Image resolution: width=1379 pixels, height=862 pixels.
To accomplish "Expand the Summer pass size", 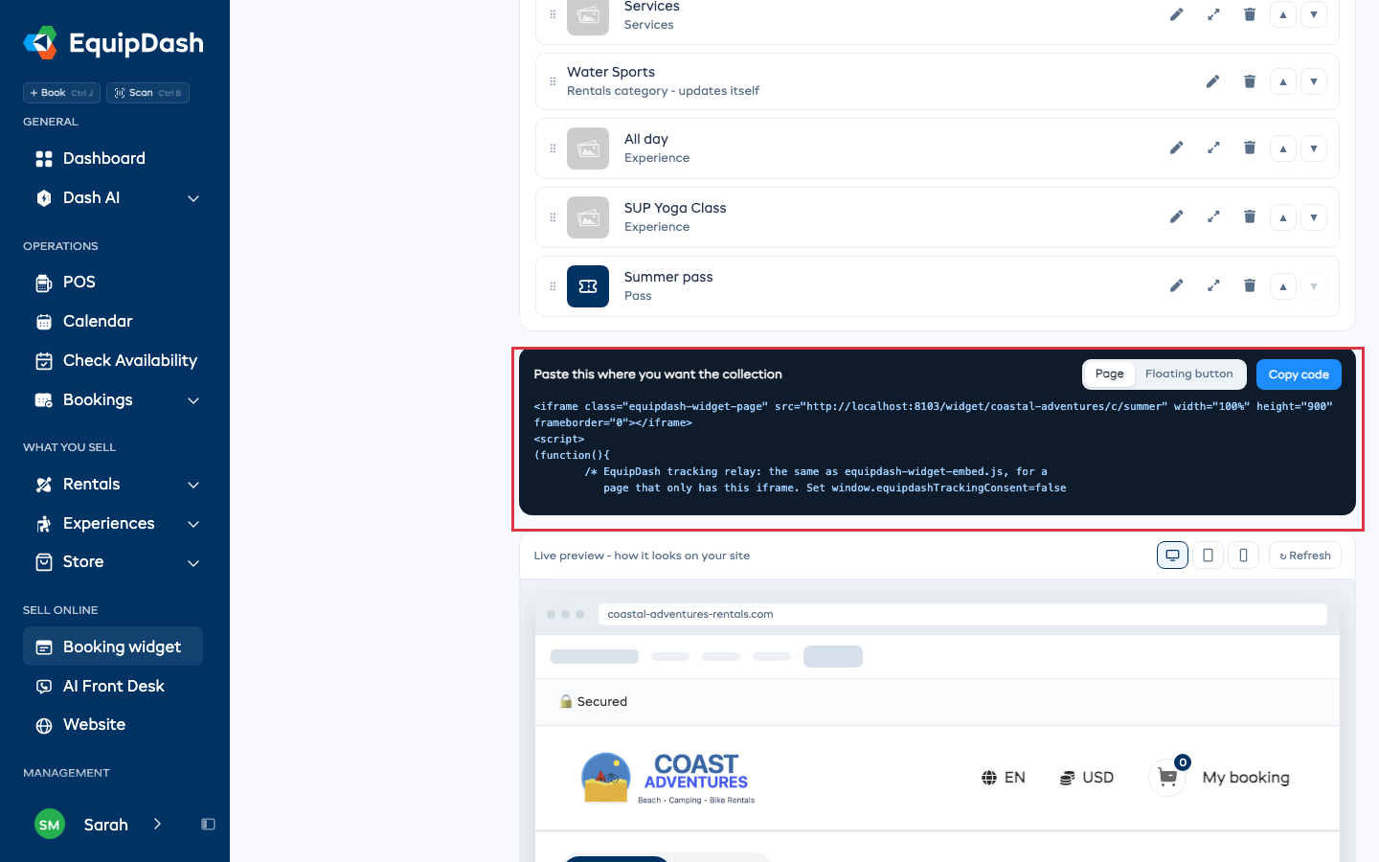I will pyautogui.click(x=1213, y=286).
